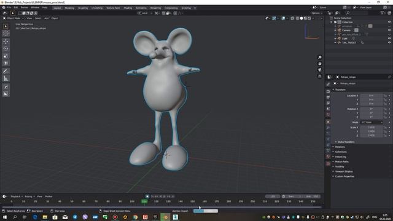
Task: Click the Location X value field
Action: 372,96
